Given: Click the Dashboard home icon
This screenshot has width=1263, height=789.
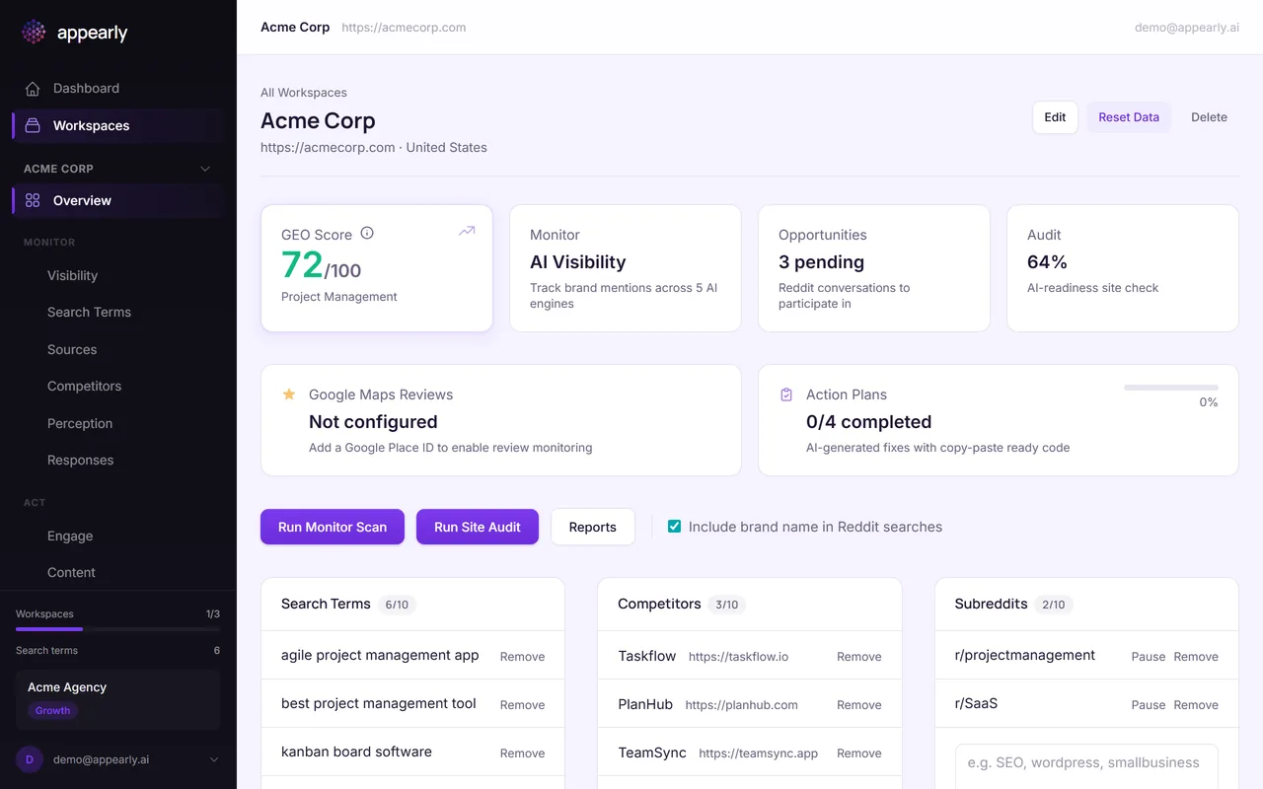Looking at the screenshot, I should tap(33, 89).
